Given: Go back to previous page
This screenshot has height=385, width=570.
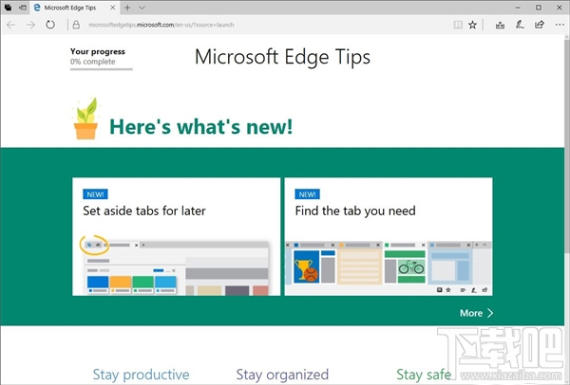Looking at the screenshot, I should tap(10, 25).
